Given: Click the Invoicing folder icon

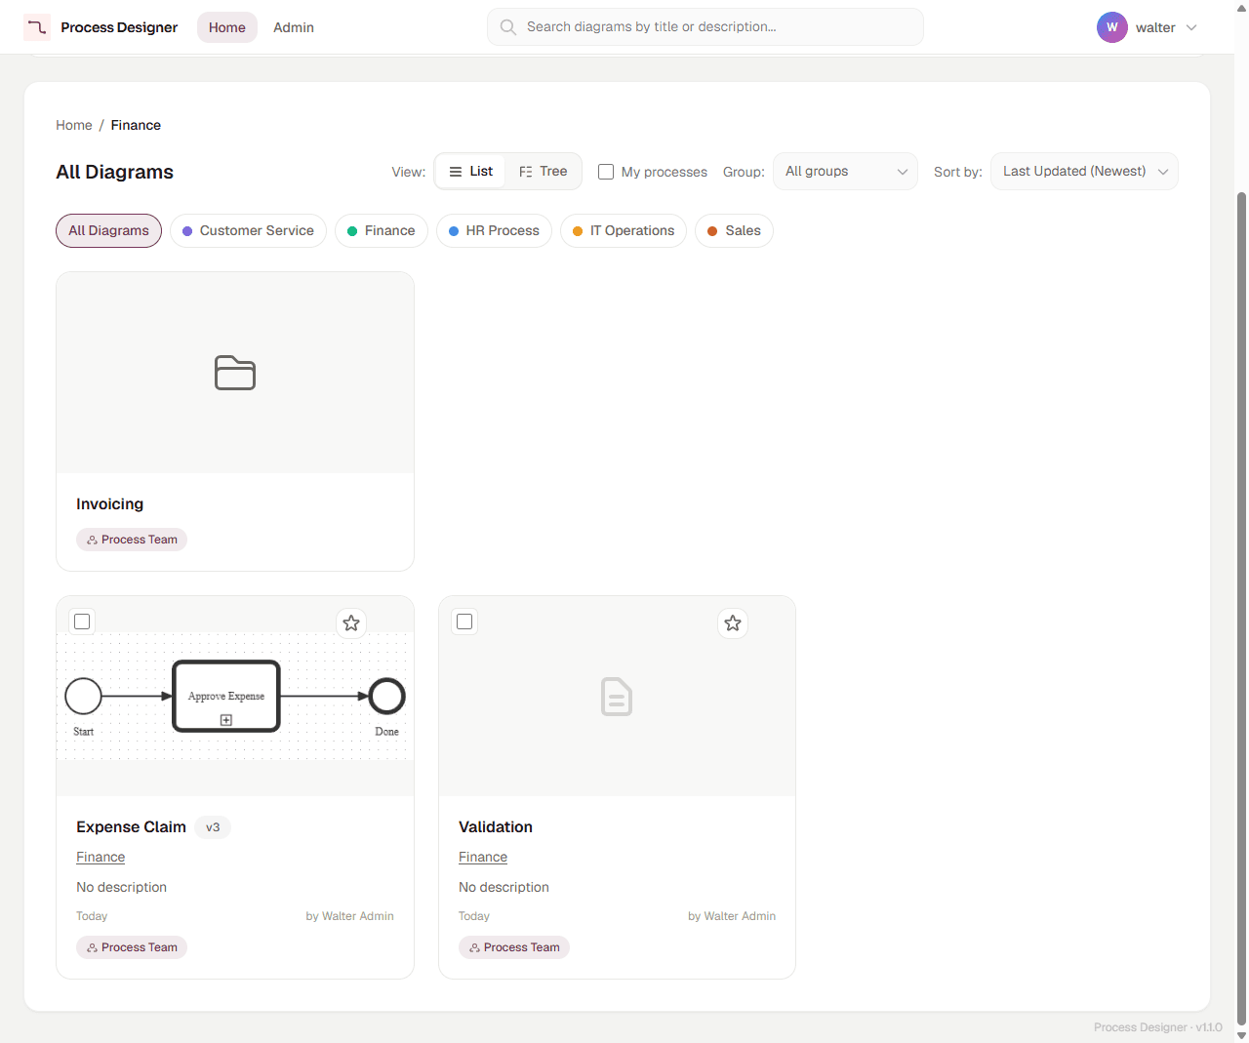Looking at the screenshot, I should click(x=235, y=373).
